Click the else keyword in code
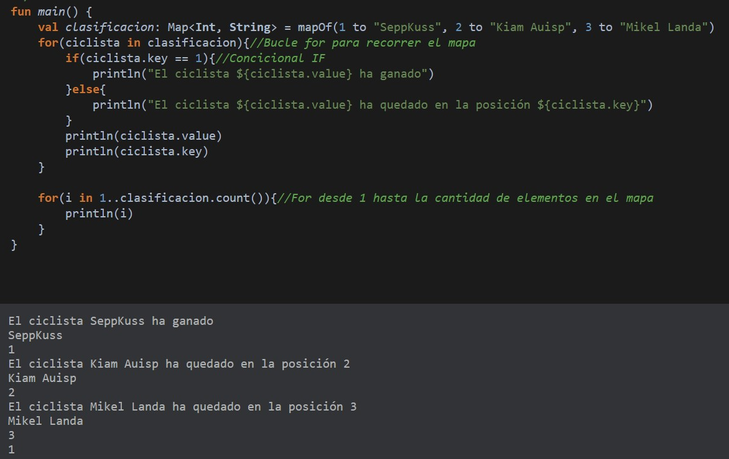The image size is (729, 459). (86, 89)
